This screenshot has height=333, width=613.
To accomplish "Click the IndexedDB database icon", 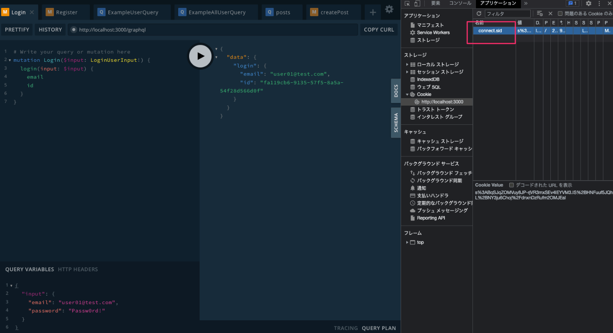I will [412, 79].
